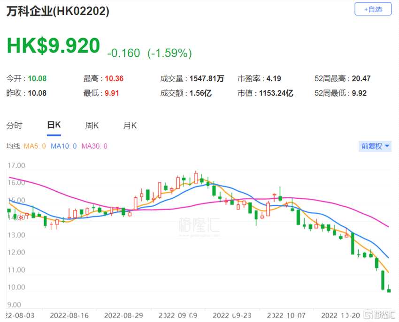This screenshot has width=399, height=322.
Task: Click the 13.00 price axis label
Action: (16, 235)
